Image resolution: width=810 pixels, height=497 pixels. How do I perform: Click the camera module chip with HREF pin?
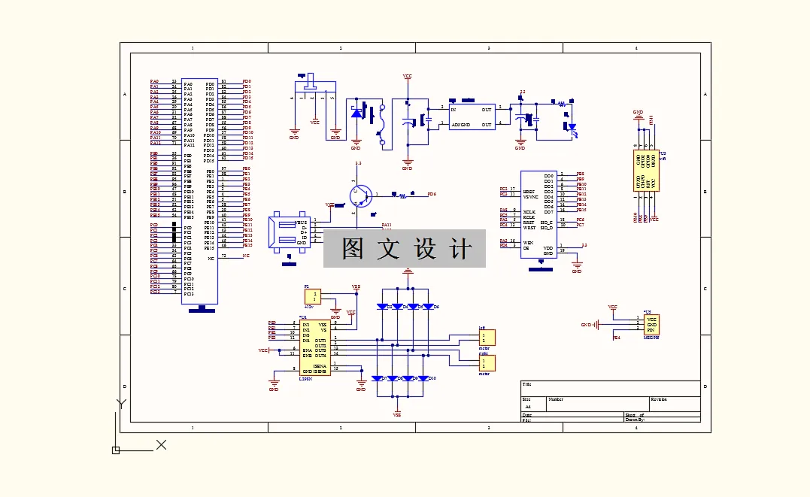[538, 214]
